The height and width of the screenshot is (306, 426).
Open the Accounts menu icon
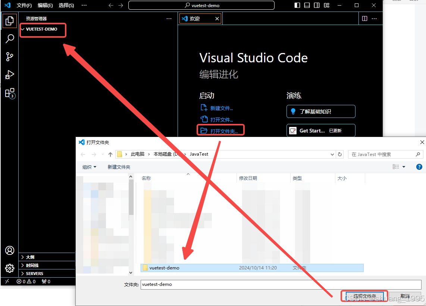point(9,250)
